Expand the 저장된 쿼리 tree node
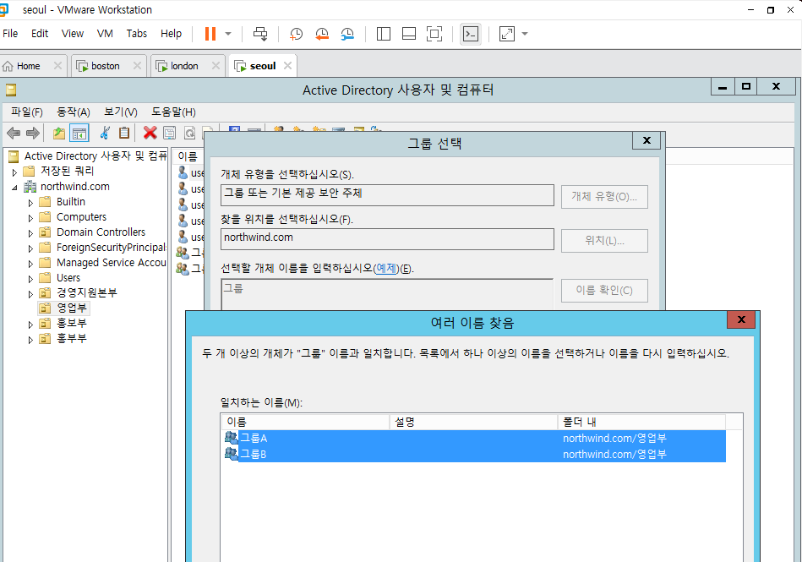The height and width of the screenshot is (562, 802). click(14, 172)
